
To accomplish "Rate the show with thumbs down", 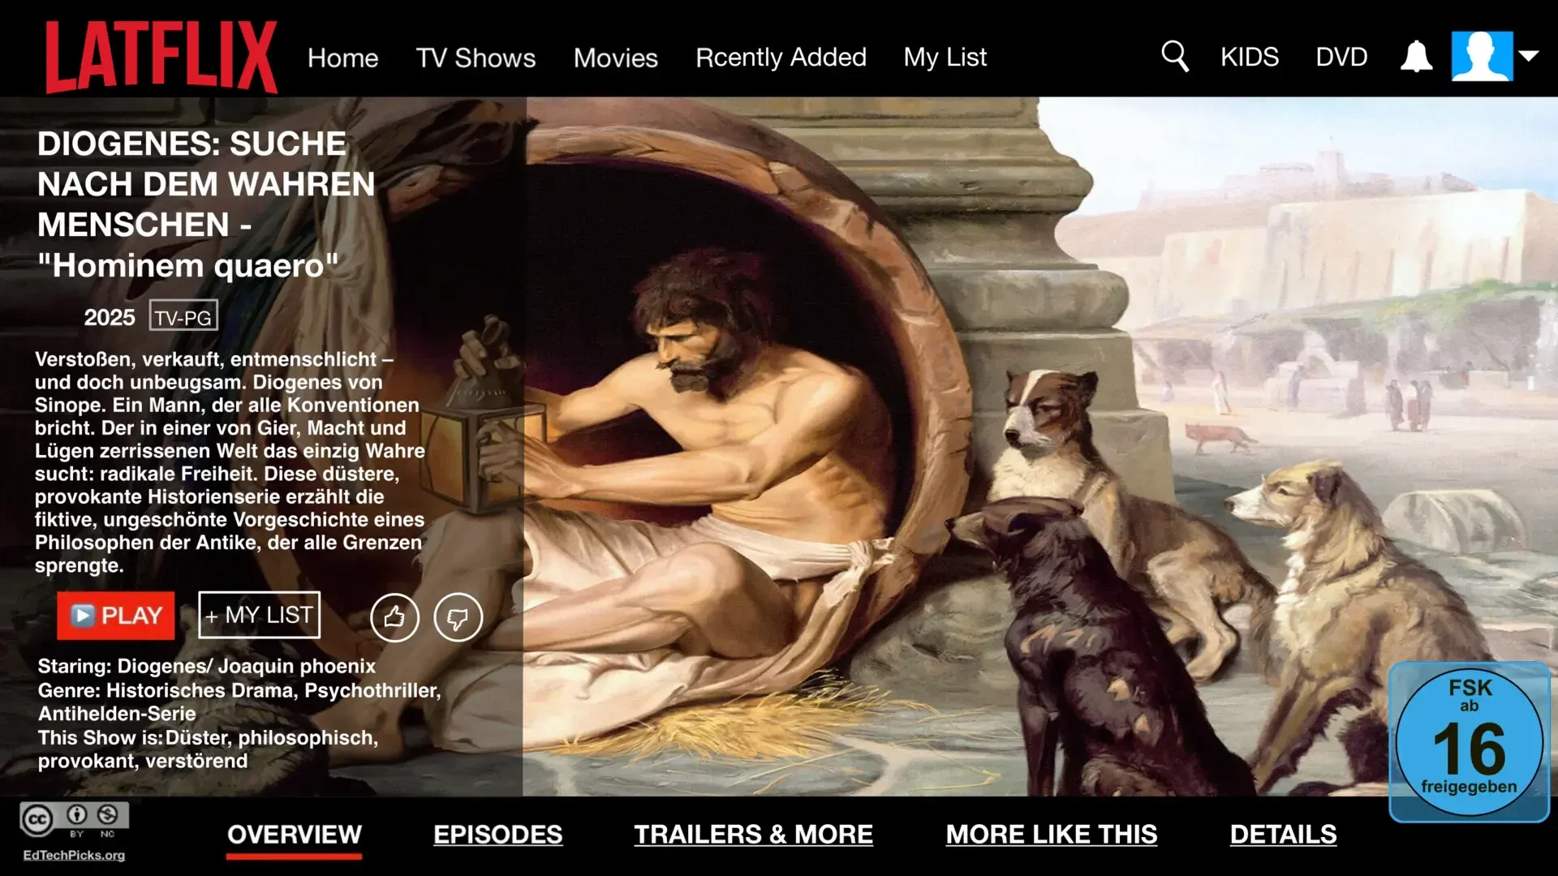I will pos(458,617).
